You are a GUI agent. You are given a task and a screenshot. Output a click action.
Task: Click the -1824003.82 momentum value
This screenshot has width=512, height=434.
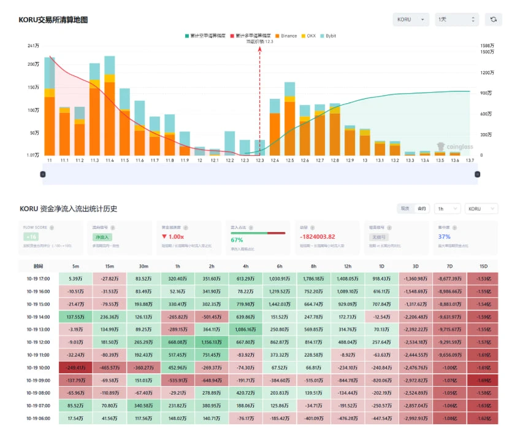point(318,236)
